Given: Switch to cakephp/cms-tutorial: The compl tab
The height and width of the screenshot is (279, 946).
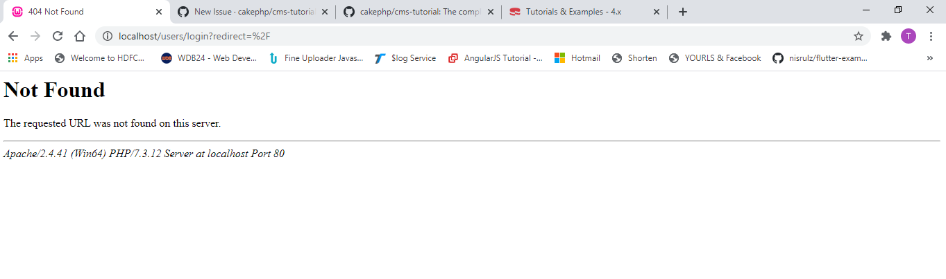Looking at the screenshot, I should tap(419, 12).
